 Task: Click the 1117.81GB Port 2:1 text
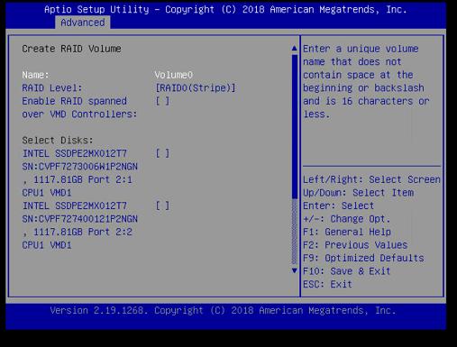tap(83, 179)
